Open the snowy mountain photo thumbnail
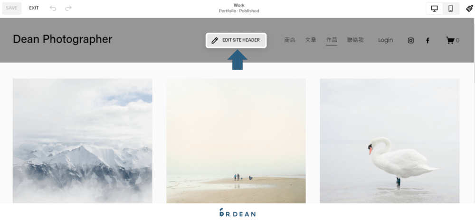Image resolution: width=475 pixels, height=222 pixels. (x=82, y=141)
